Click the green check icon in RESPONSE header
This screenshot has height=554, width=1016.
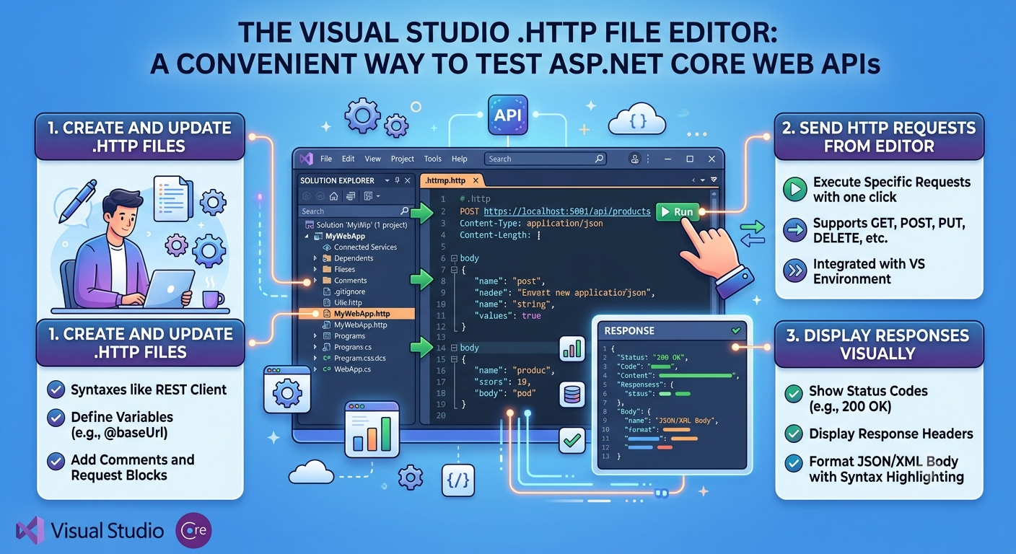(737, 330)
